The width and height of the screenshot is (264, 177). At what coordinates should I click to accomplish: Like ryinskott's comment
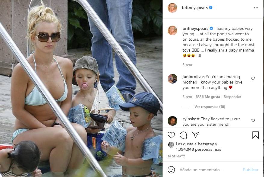point(253,121)
